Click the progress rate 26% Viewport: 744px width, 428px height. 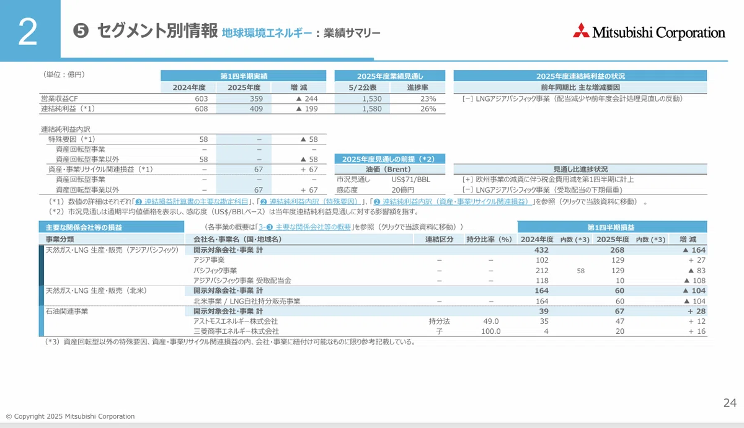[428, 109]
